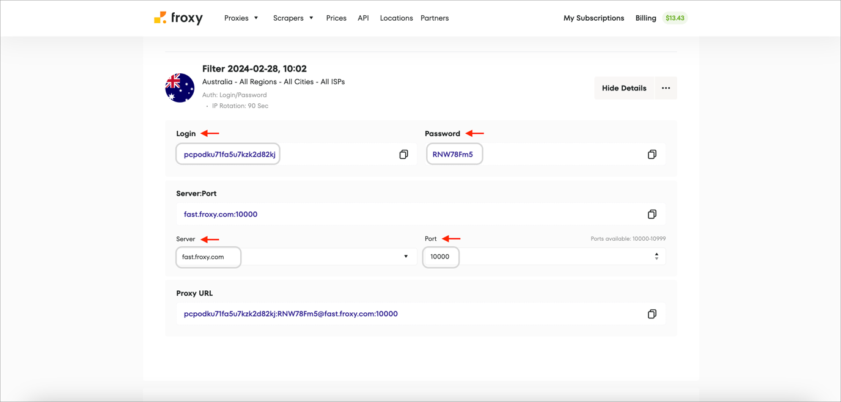841x402 pixels.
Task: Click the Hide Details button
Action: pos(623,88)
